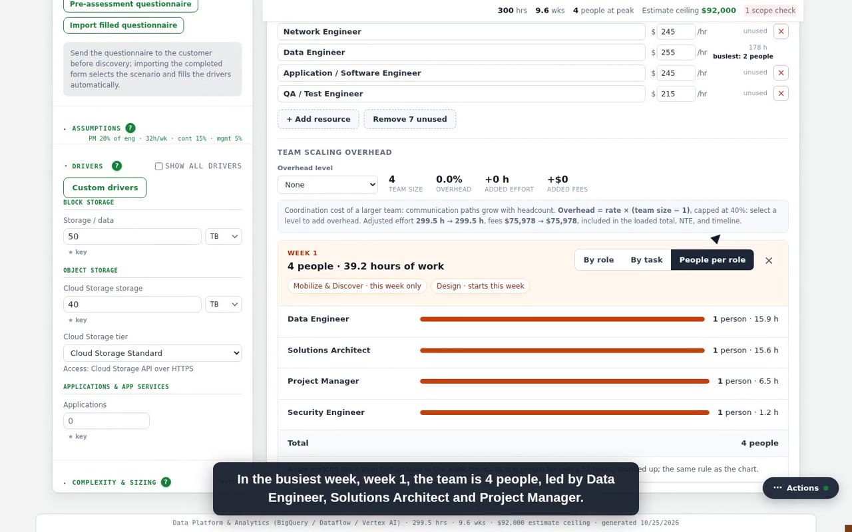Viewport: 852px width, 532px height.
Task: Click Security Engineer row in week breakdown
Action: click(x=532, y=412)
